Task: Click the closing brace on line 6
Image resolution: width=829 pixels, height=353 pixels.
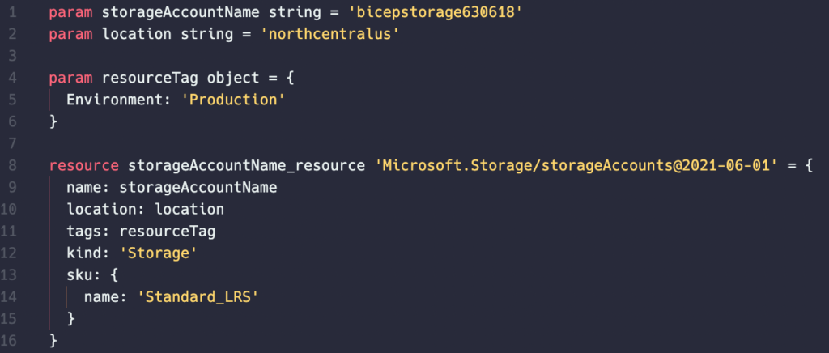Action: [53, 122]
